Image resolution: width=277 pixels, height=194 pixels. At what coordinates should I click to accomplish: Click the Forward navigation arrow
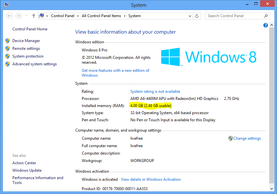tap(18, 16)
